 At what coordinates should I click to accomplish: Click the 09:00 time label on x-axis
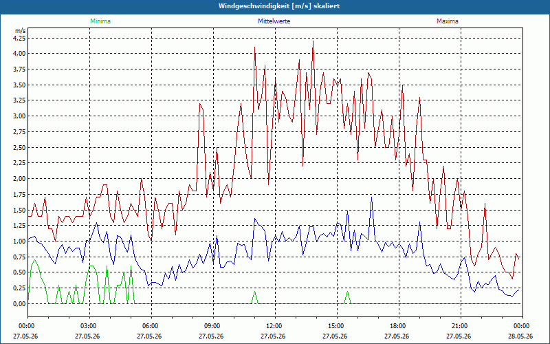pos(213,326)
